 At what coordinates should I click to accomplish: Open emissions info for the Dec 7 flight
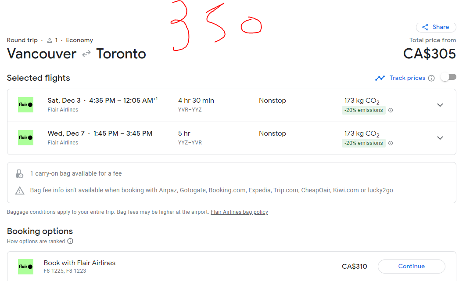391,143
